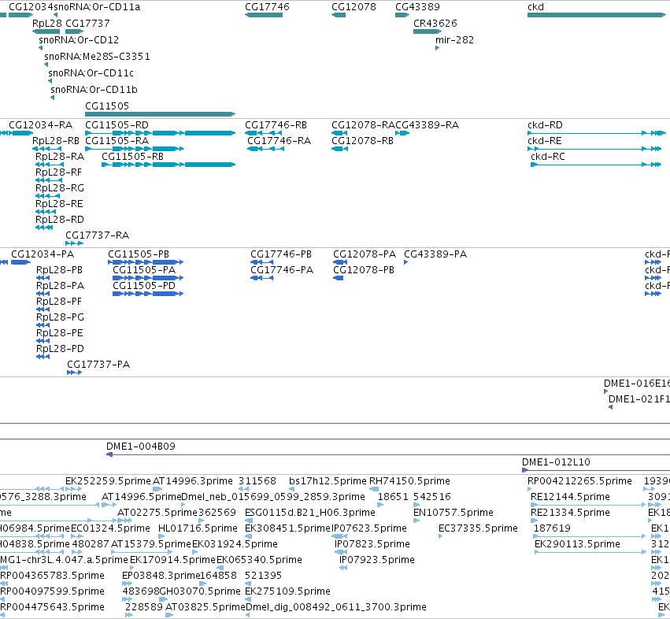The width and height of the screenshot is (670, 619).
Task: Click the ckd-RE transcript line
Action: [x=594, y=149]
